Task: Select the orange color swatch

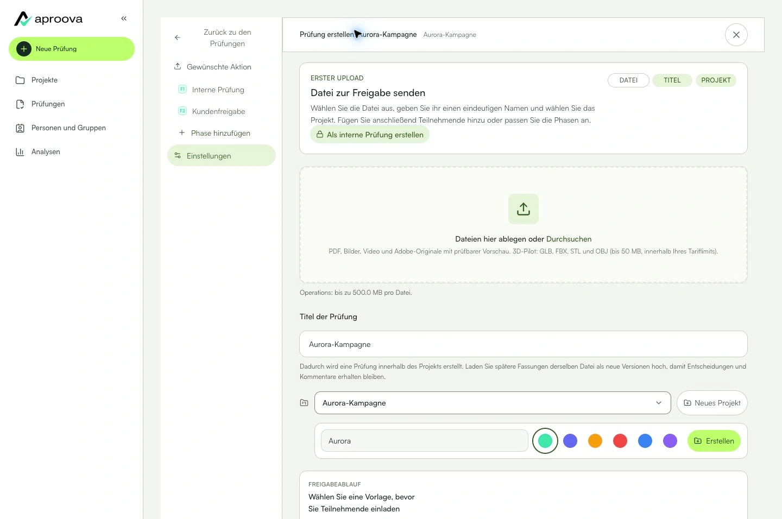Action: 595,441
